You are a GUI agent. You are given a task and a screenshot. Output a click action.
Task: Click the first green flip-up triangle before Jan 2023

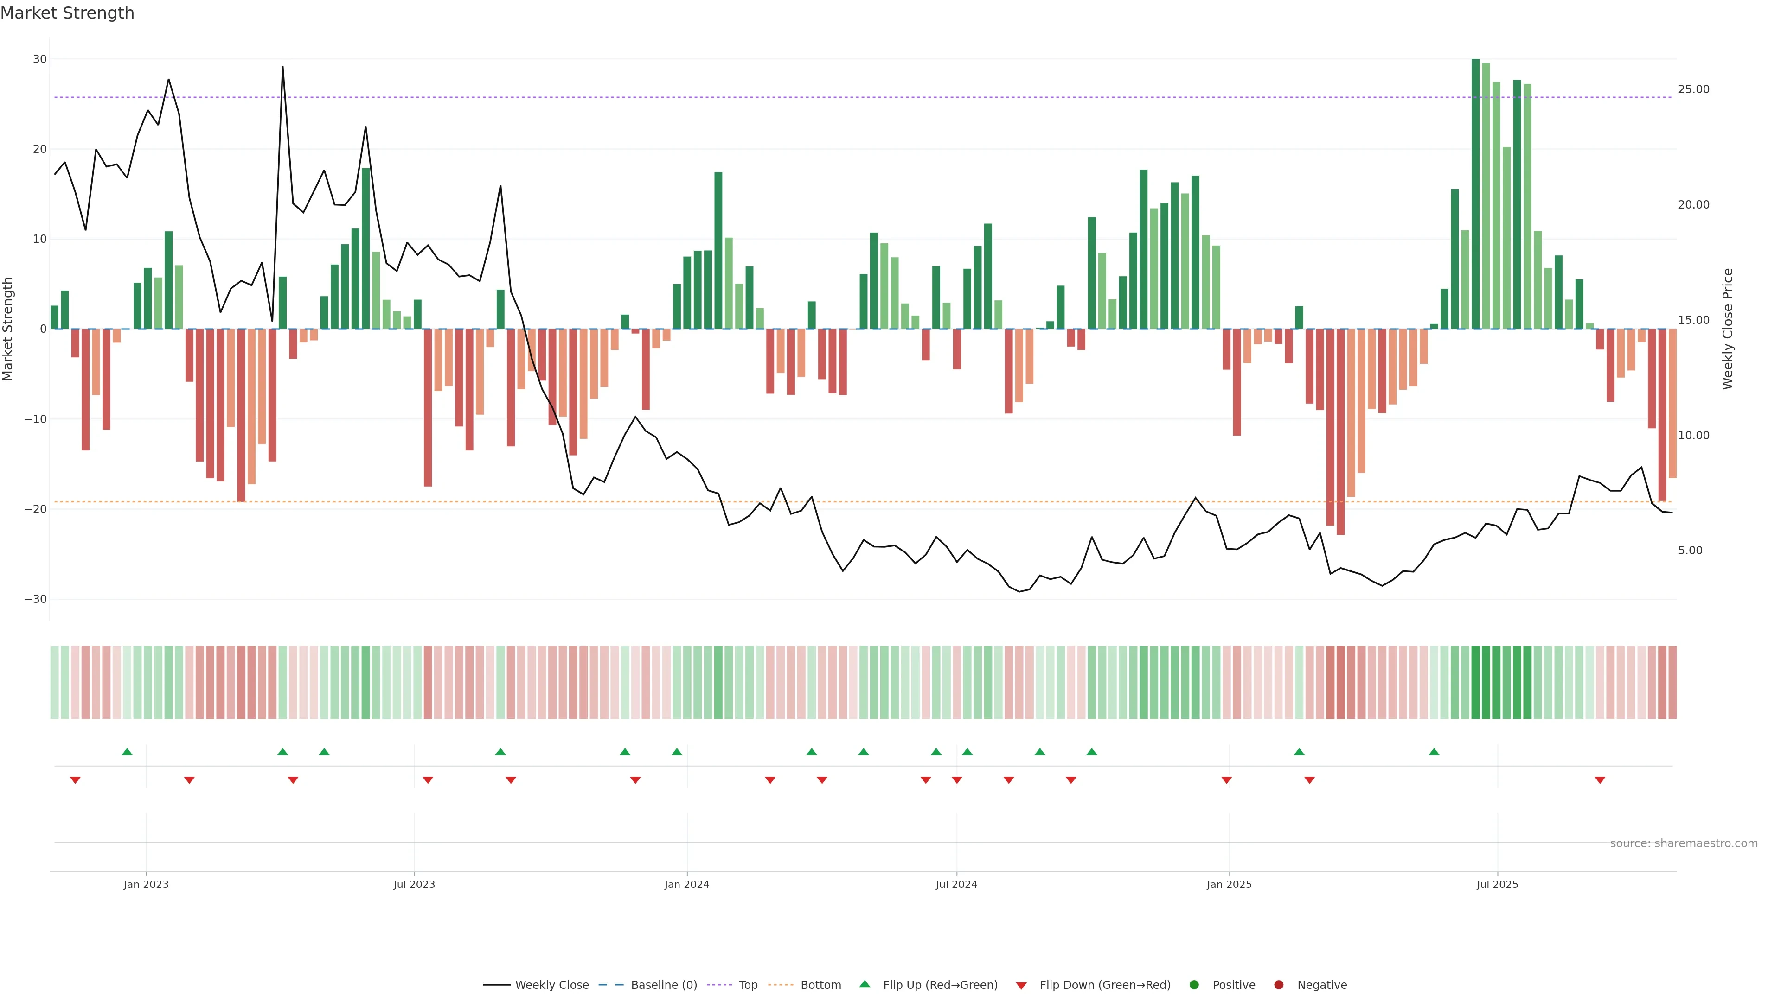pos(127,752)
